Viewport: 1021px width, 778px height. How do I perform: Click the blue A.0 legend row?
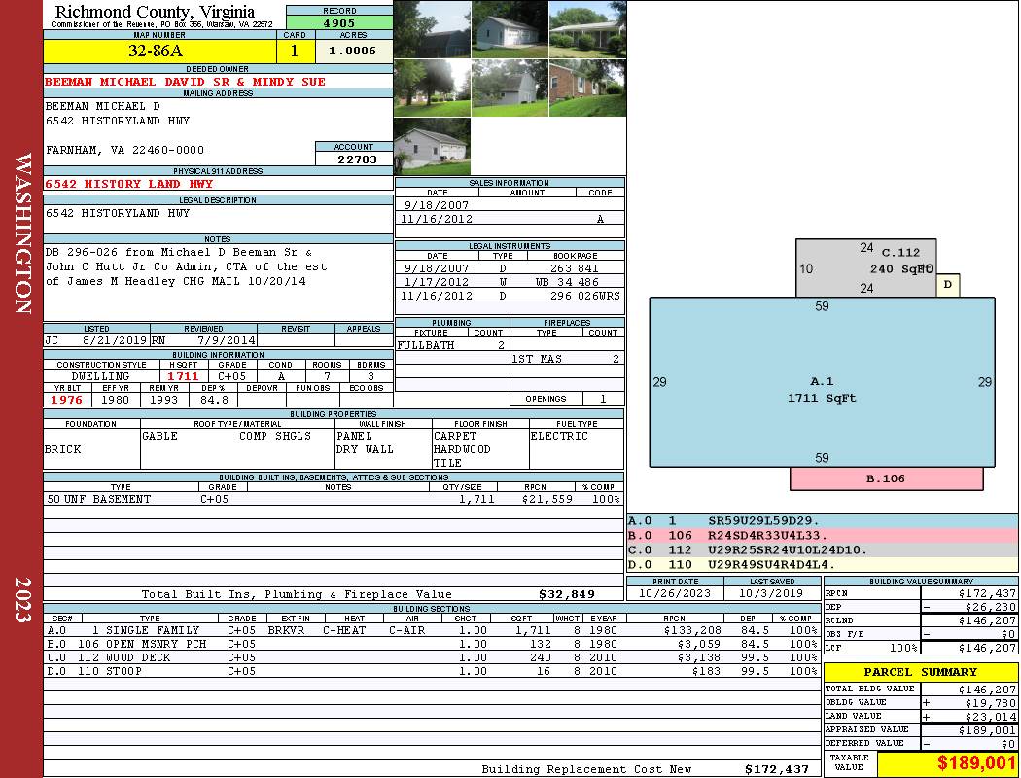pos(822,521)
